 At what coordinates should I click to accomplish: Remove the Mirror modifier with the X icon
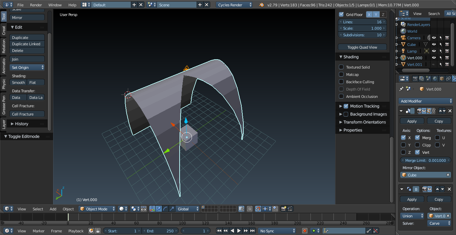coord(450,111)
